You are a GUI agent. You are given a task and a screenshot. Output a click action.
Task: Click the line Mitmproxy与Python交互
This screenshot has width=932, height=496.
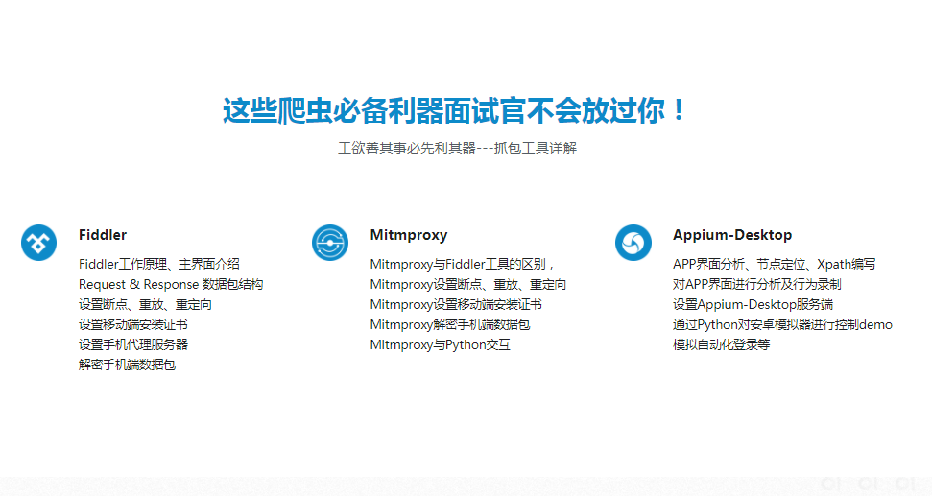click(x=440, y=345)
